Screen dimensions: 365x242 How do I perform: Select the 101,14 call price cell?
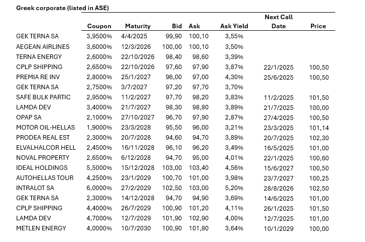[318, 127]
